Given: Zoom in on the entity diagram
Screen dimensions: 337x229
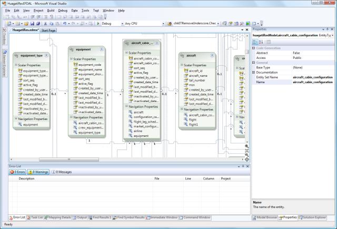Looking at the screenshot, I should 247,146.
